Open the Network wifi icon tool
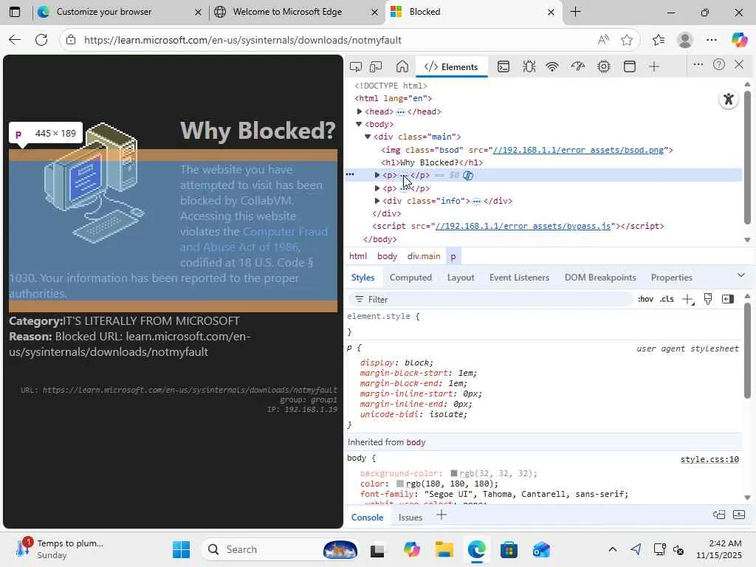This screenshot has width=756, height=567. pyautogui.click(x=552, y=66)
